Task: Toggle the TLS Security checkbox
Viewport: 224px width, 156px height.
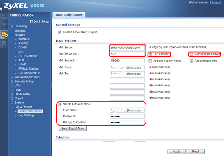Action: point(150,54)
